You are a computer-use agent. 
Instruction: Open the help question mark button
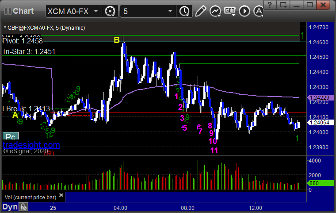270,5
